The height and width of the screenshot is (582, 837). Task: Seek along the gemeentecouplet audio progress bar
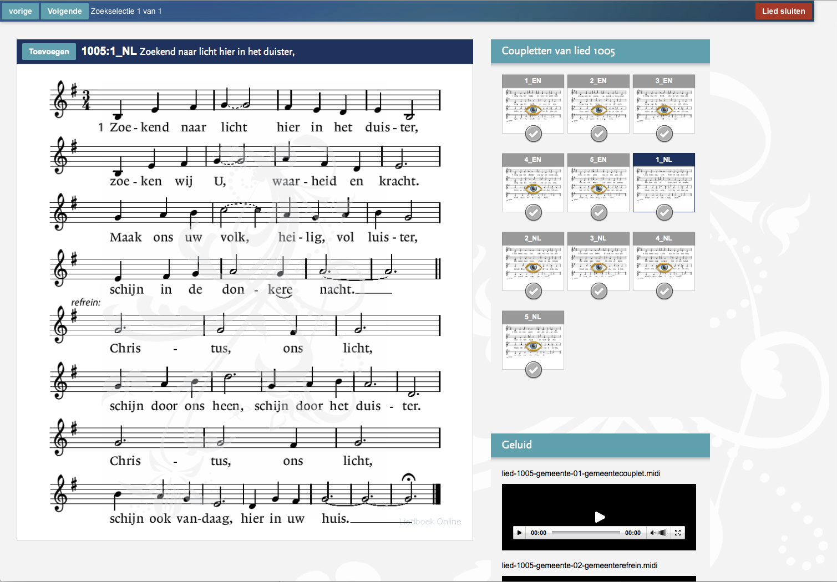(586, 533)
